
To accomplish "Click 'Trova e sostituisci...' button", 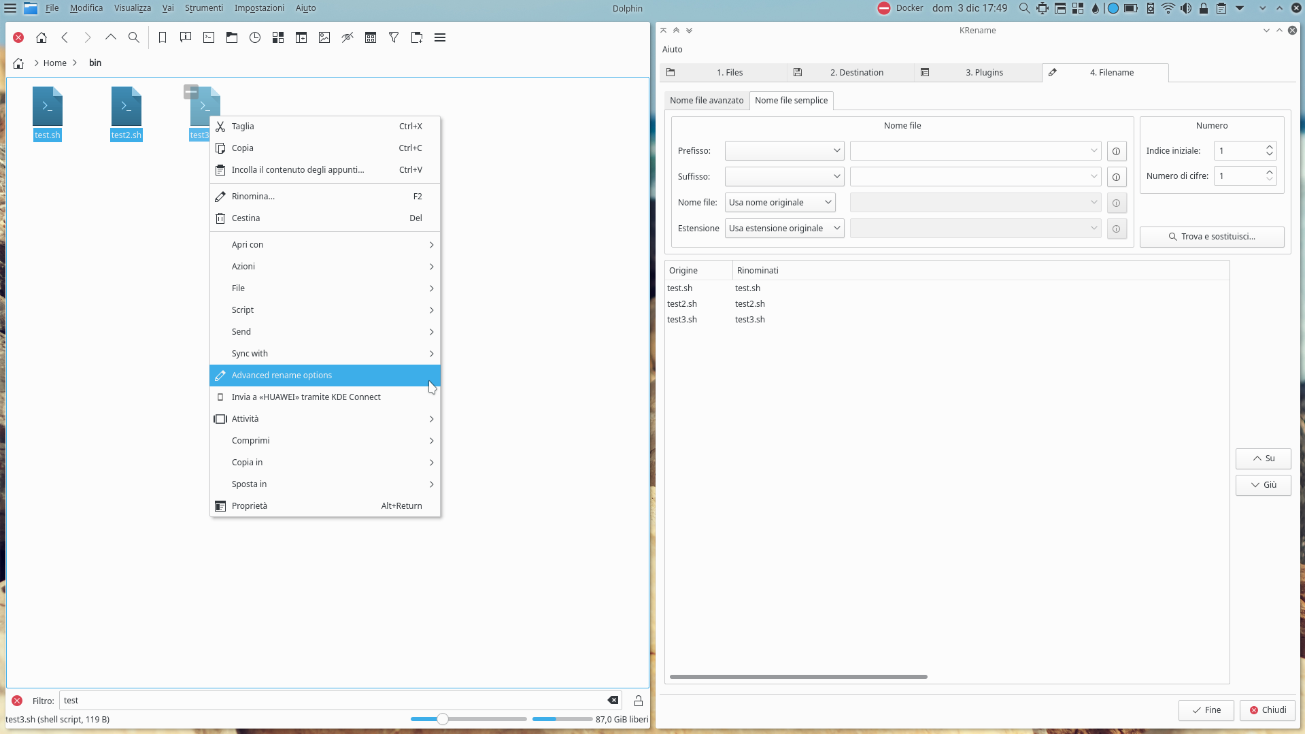I will [x=1212, y=237].
